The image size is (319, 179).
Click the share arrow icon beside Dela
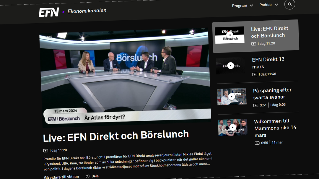[x=88, y=176]
